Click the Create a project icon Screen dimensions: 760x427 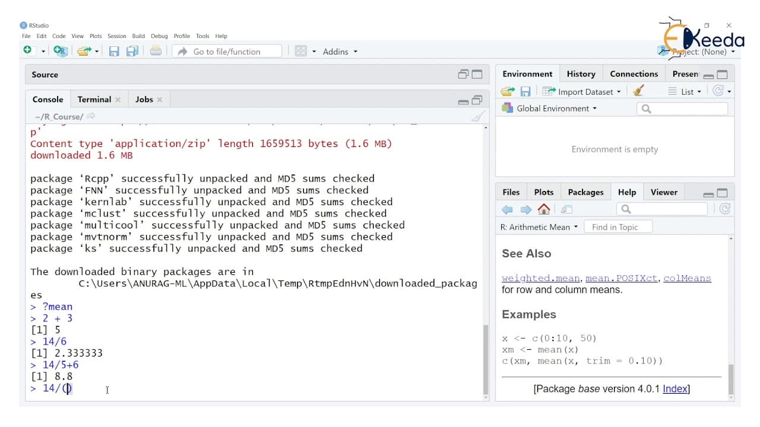click(60, 52)
